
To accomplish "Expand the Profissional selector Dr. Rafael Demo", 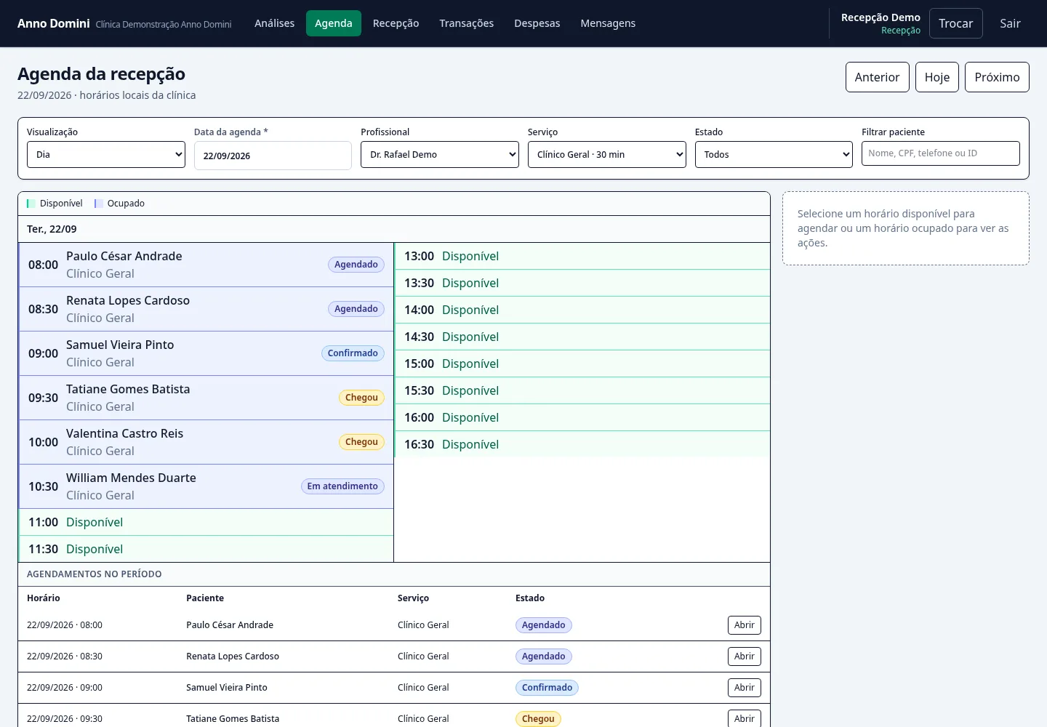I will 440,154.
